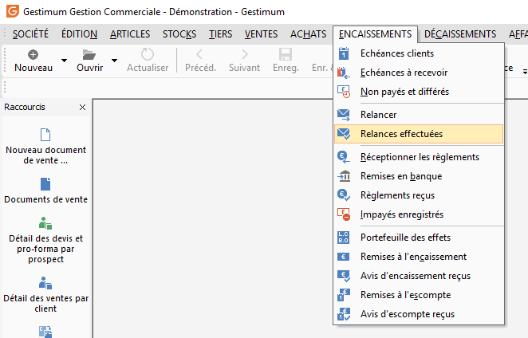Click Détail des ventes par client label
The width and height of the screenshot is (528, 338).
click(45, 304)
